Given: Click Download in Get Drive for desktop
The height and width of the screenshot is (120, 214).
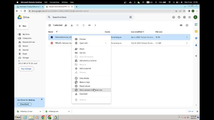Looking at the screenshot, I should (24, 104).
